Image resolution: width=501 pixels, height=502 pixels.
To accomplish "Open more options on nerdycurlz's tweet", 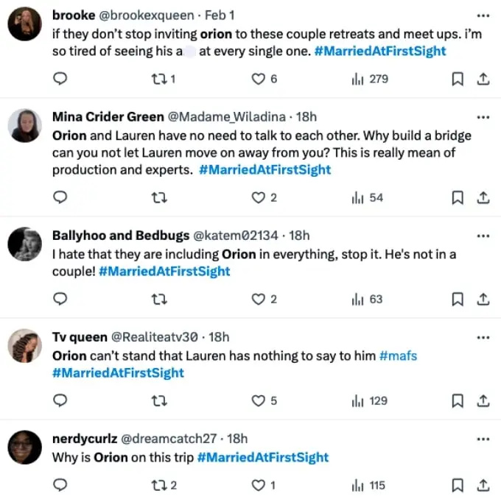I will pos(483,439).
